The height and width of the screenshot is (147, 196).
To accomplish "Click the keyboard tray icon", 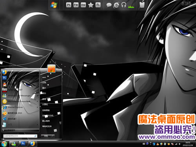I will (x=144, y=144).
